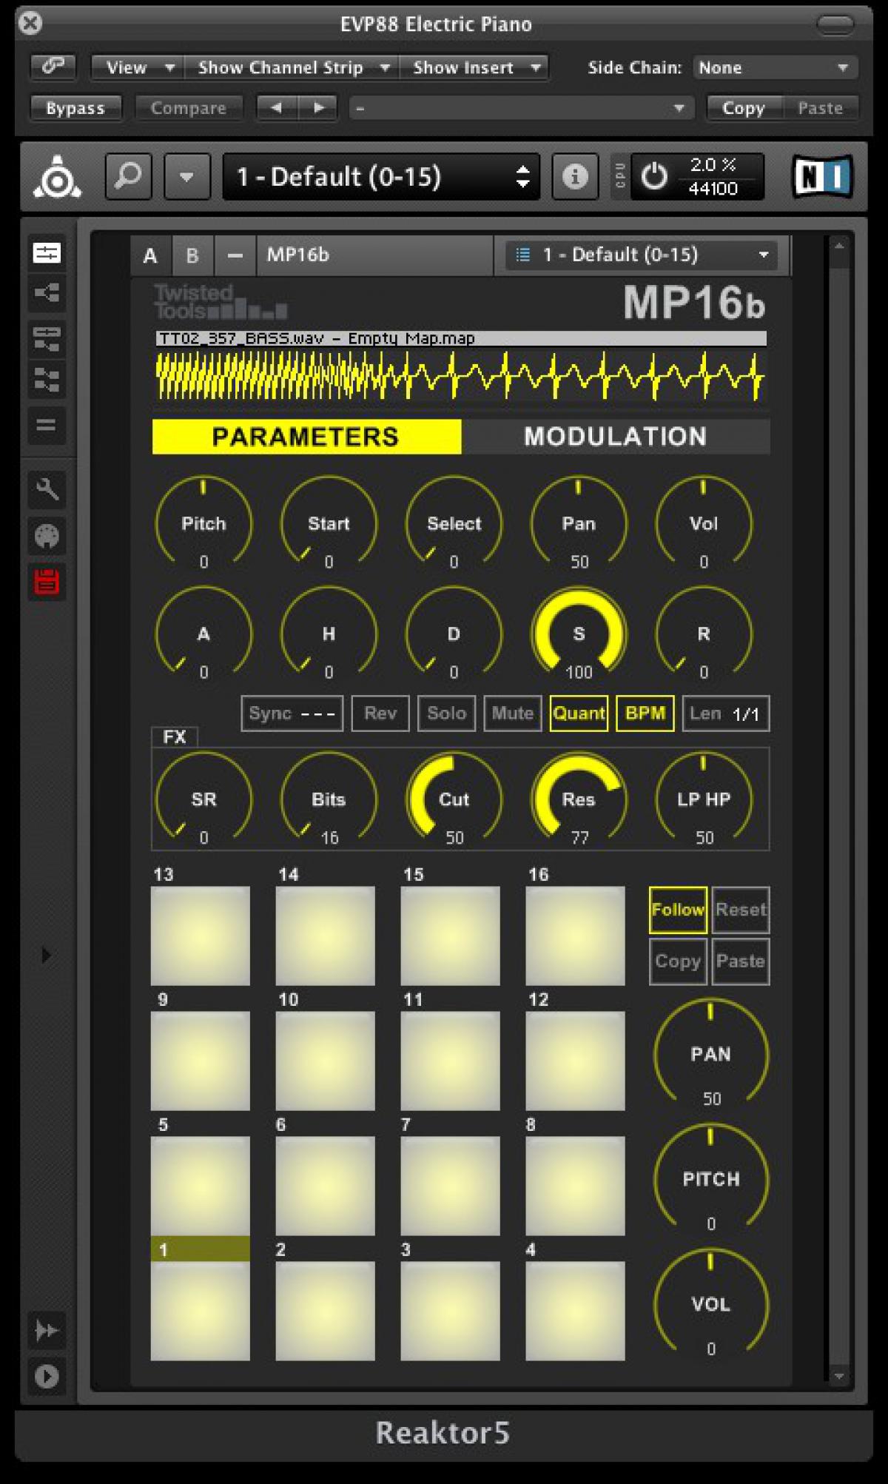The width and height of the screenshot is (888, 1484).
Task: Open the structure view sidebar icon
Action: pos(47,293)
